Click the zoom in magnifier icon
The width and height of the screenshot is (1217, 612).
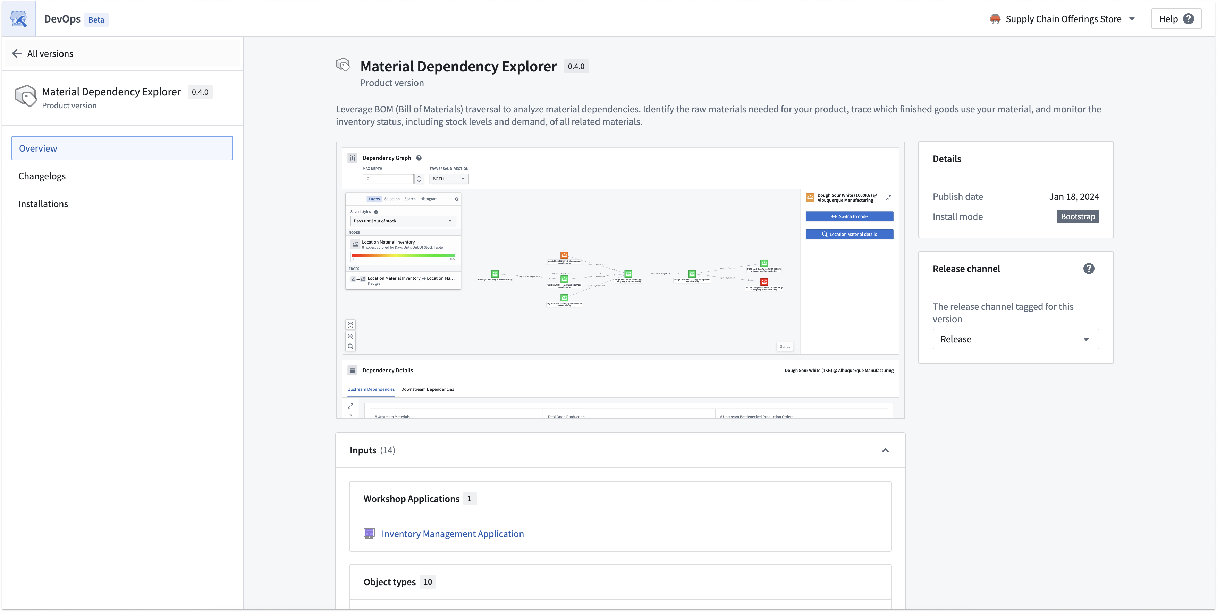coord(350,336)
